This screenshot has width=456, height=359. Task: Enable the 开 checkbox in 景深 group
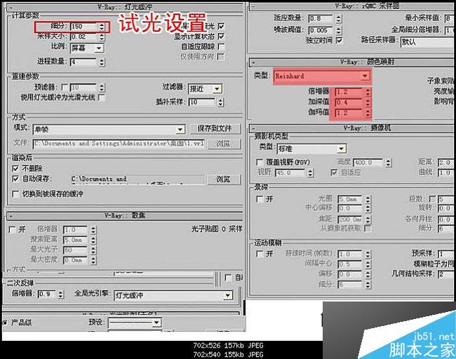[x=259, y=199]
